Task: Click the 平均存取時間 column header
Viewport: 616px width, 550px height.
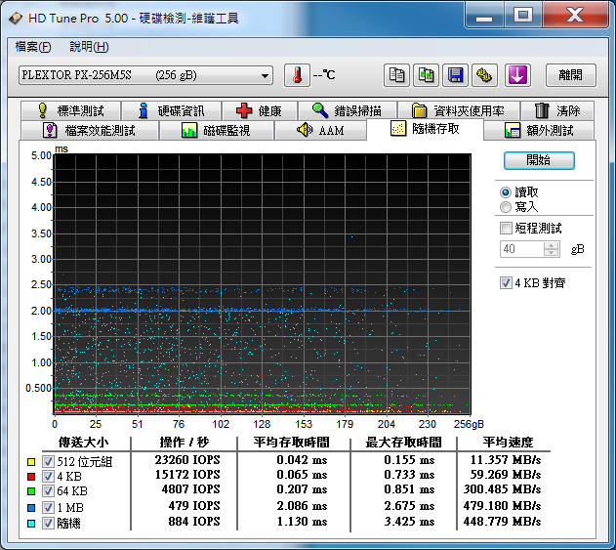Action: point(291,443)
